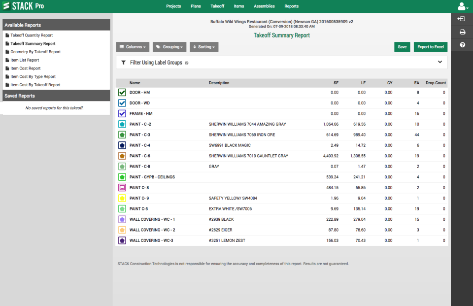Click the exit/back arrow icon in sidebar
473x306 pixels.
[461, 19]
